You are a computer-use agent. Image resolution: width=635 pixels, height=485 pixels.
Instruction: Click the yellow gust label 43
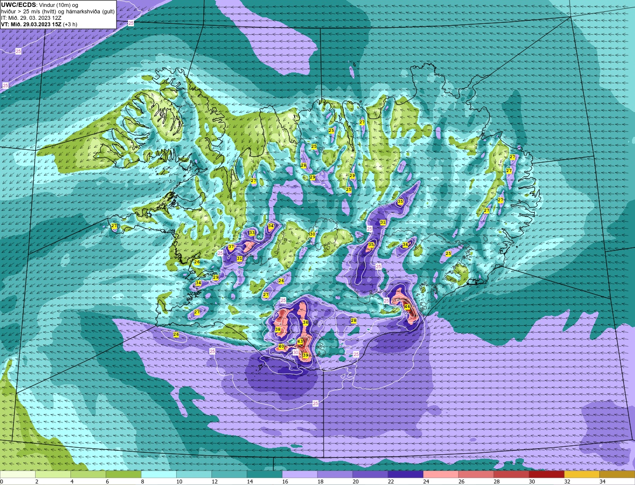pyautogui.click(x=300, y=342)
